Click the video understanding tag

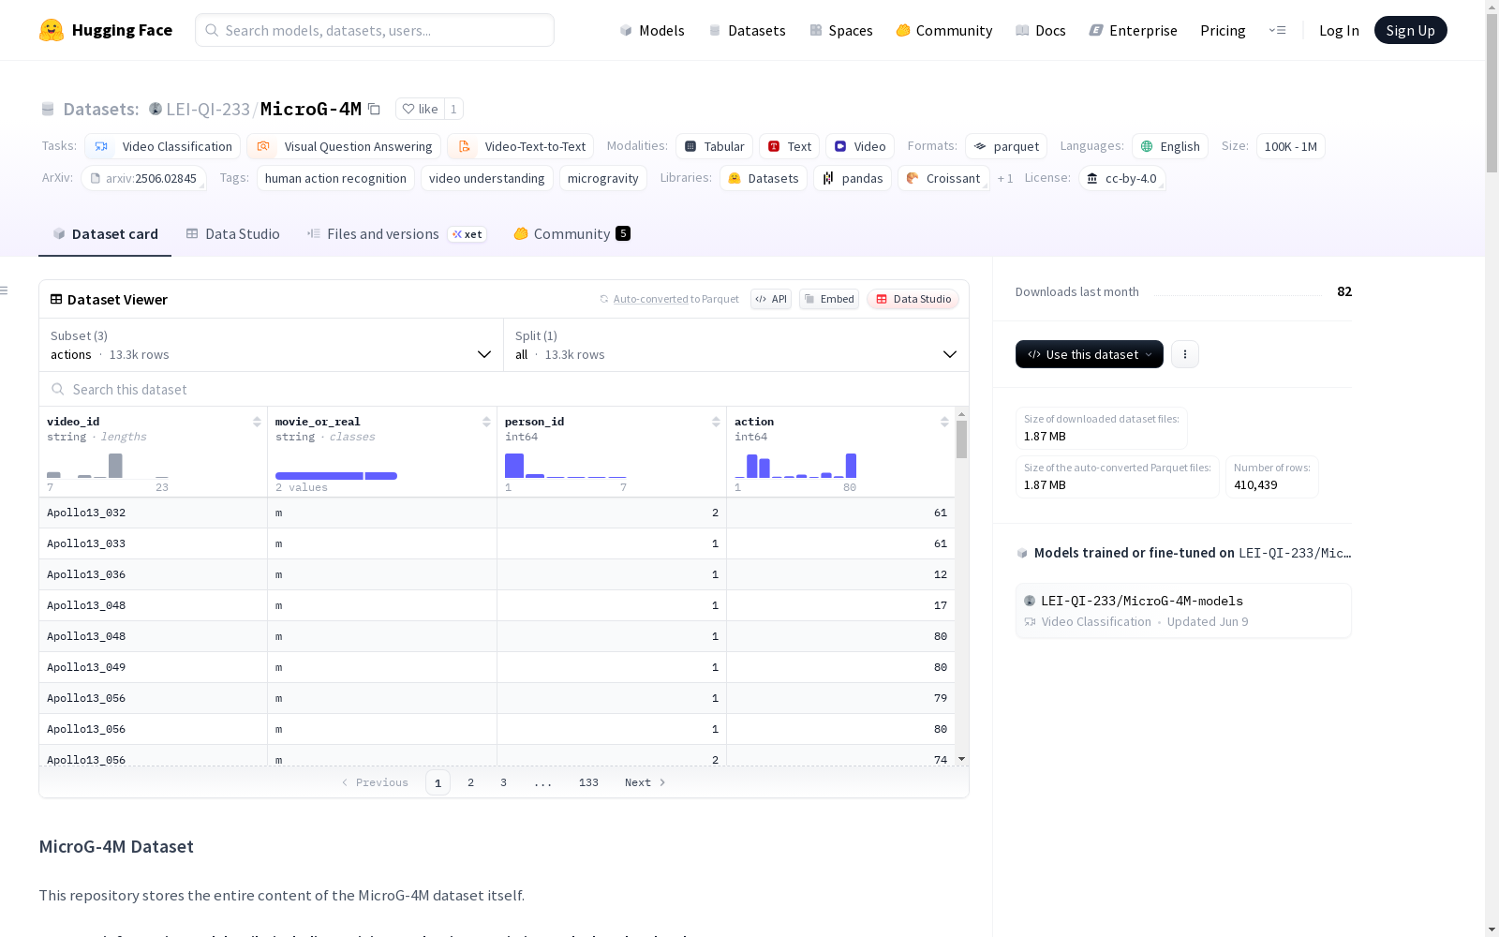click(x=486, y=178)
